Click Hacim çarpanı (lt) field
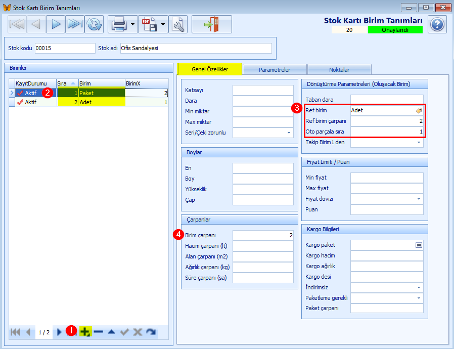The width and height of the screenshot is (454, 349). [263, 246]
